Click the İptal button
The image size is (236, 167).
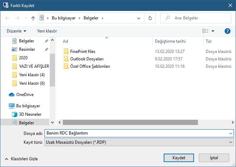click(x=214, y=158)
